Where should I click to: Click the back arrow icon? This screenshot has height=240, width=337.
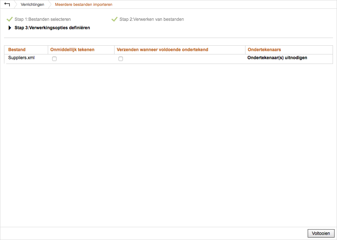[x=7, y=4]
